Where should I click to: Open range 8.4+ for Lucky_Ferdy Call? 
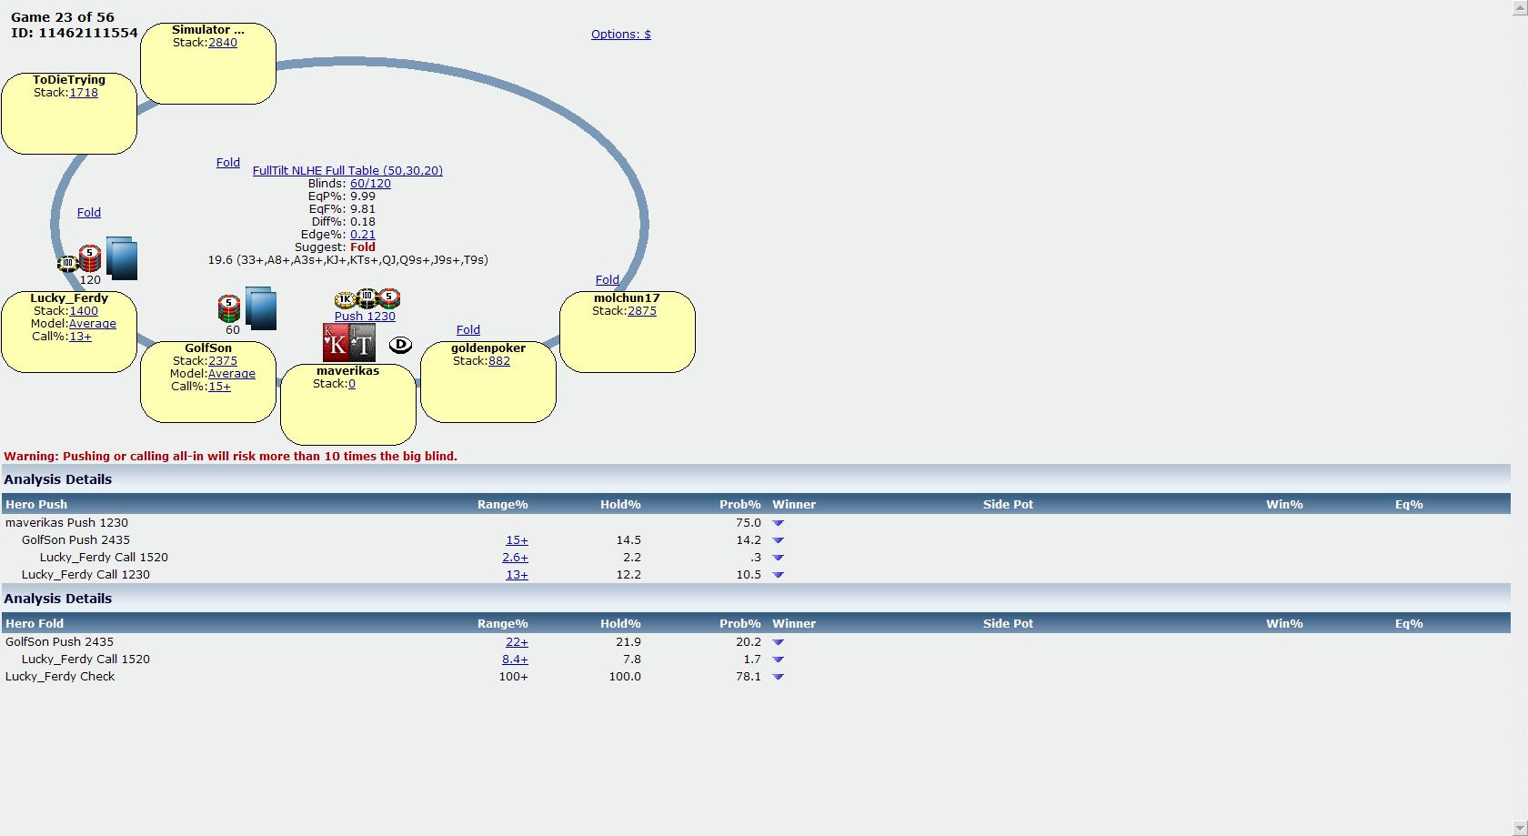(x=515, y=659)
